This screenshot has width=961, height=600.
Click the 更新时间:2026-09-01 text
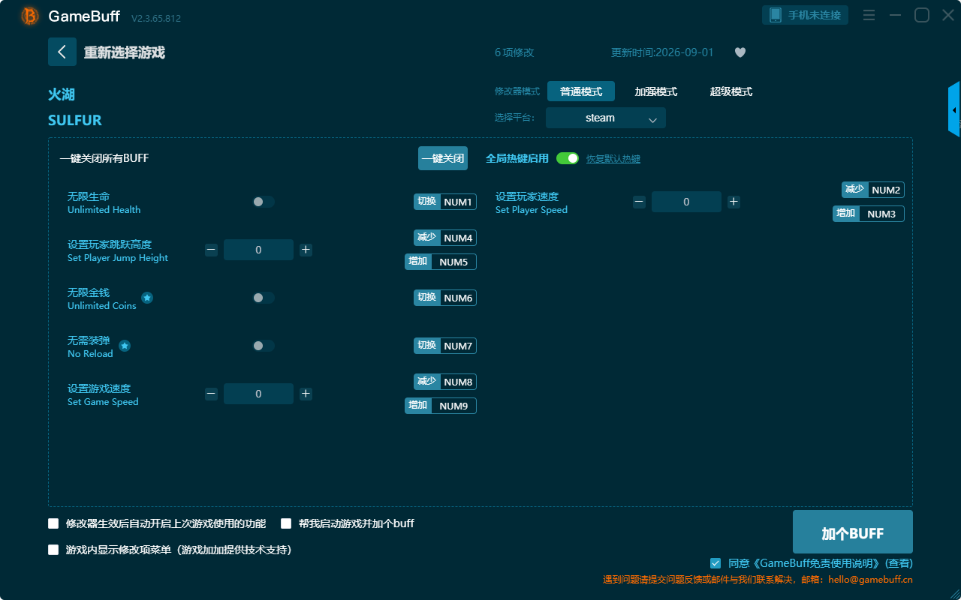(662, 52)
